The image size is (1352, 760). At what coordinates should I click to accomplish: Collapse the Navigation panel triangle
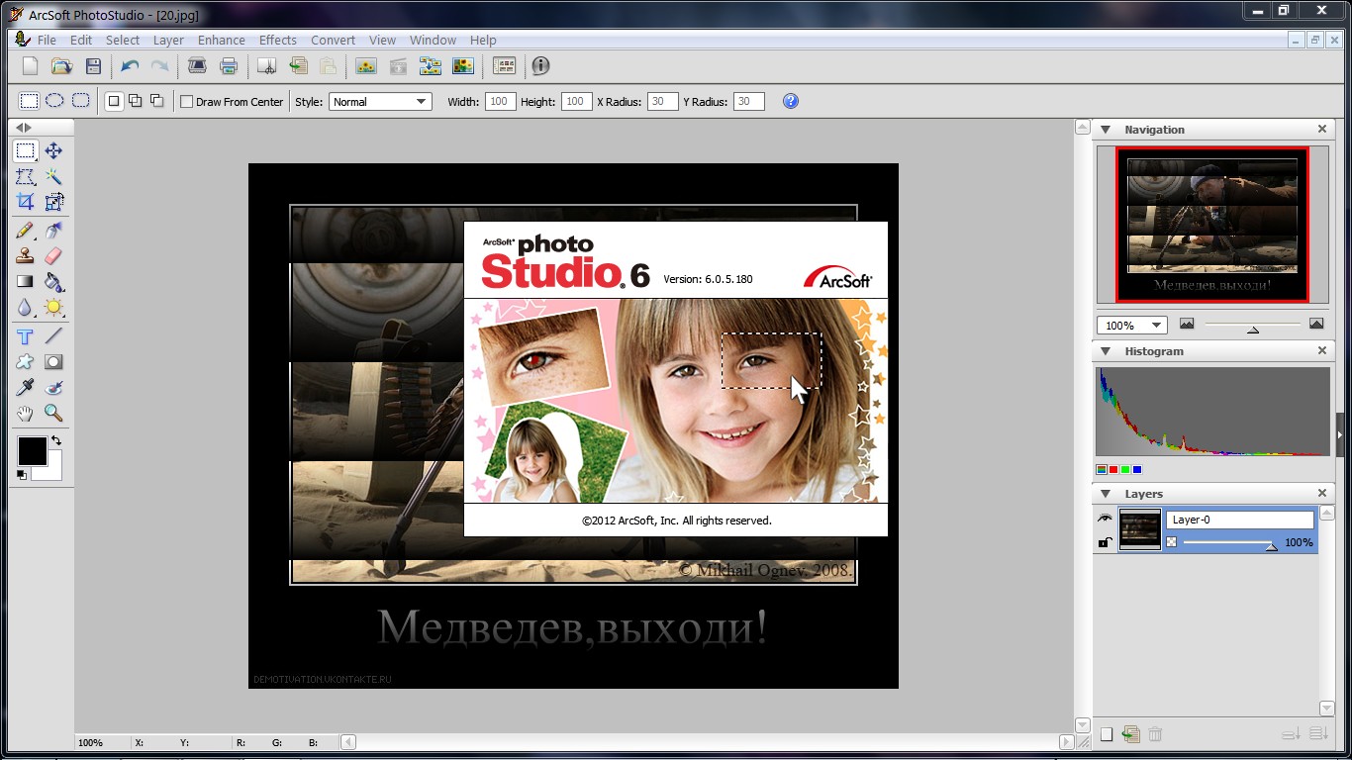1106,130
